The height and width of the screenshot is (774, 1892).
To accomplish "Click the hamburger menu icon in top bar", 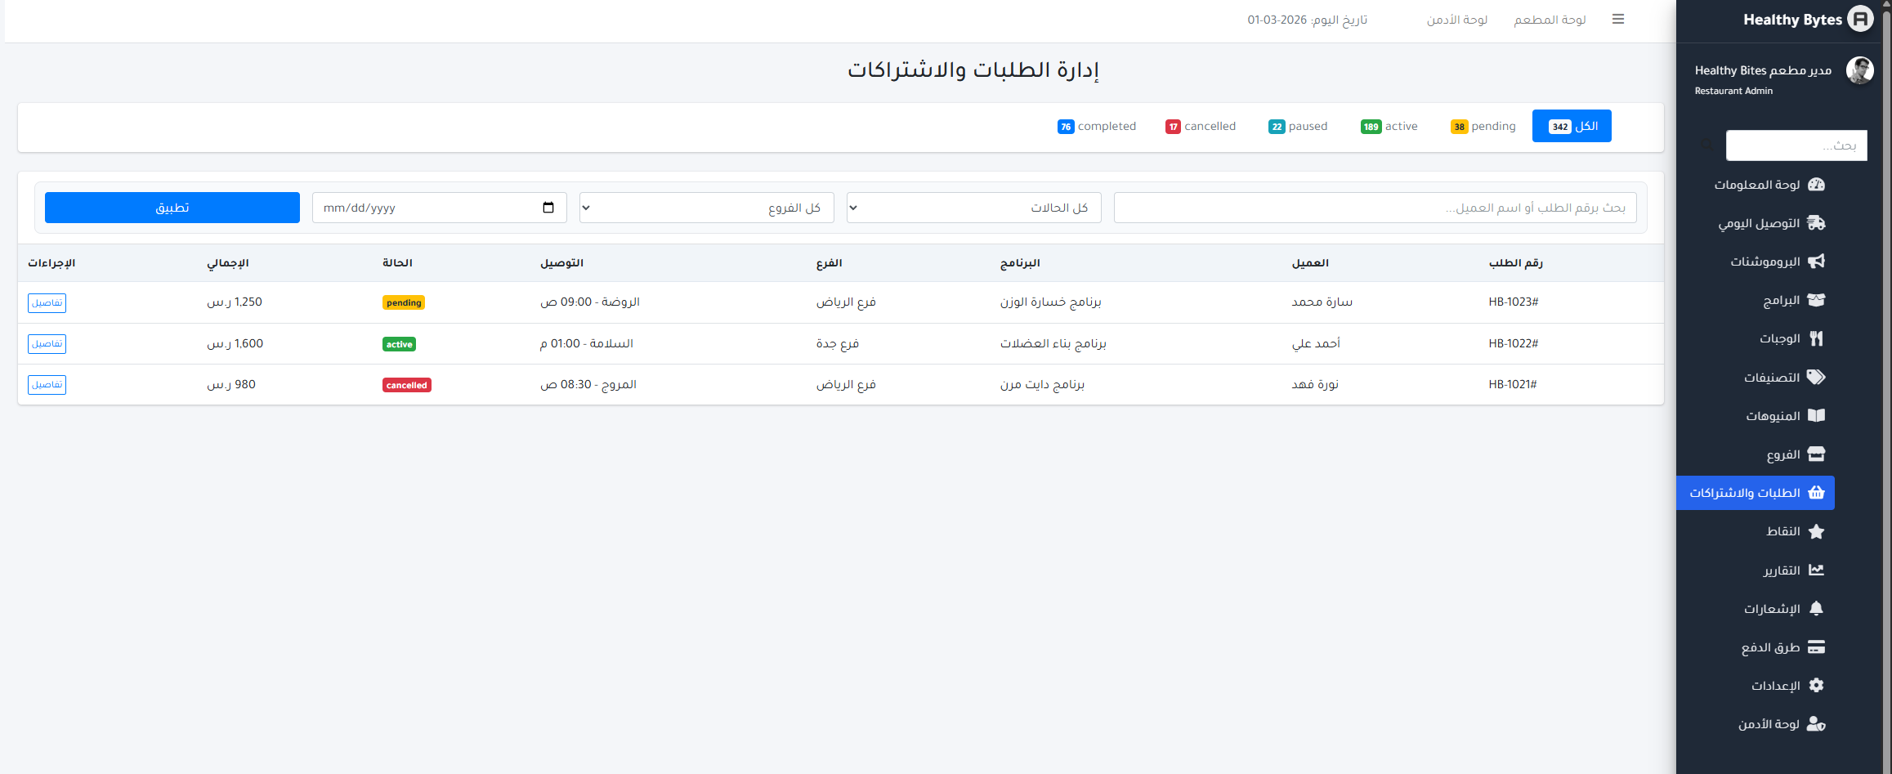I will tap(1617, 20).
